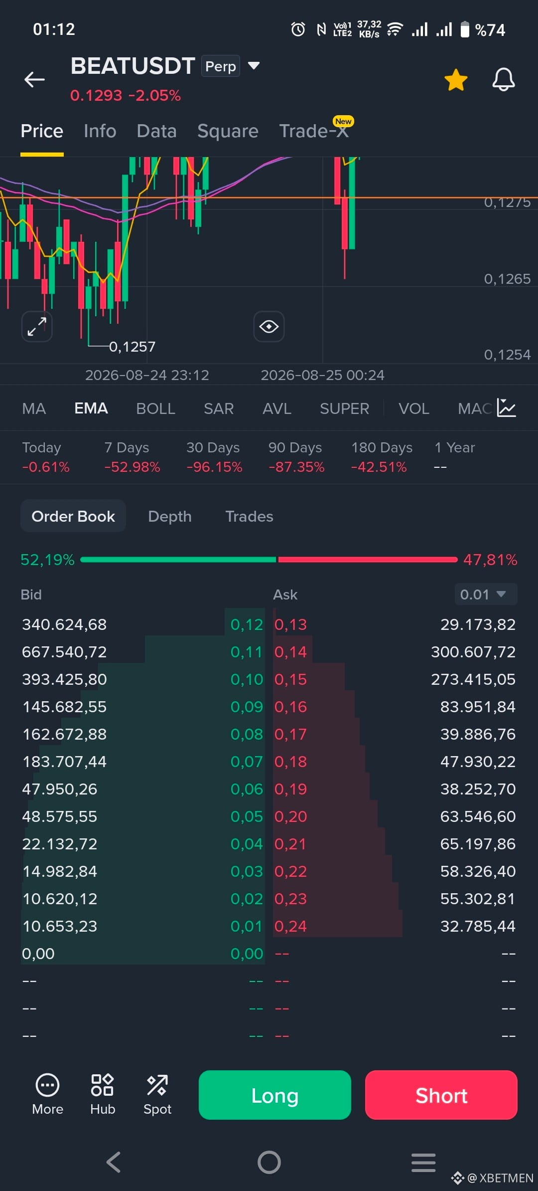
Task: Open the Hub icon
Action: tap(103, 1095)
